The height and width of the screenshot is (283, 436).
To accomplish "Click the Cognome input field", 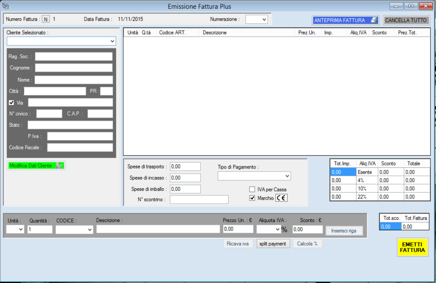I will [x=74, y=68].
